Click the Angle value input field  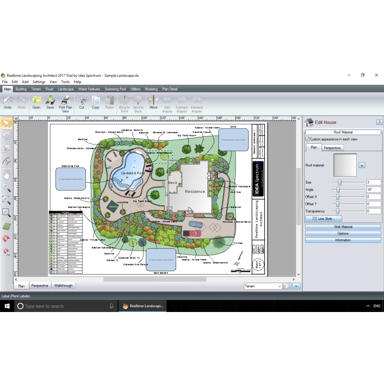coord(373,190)
